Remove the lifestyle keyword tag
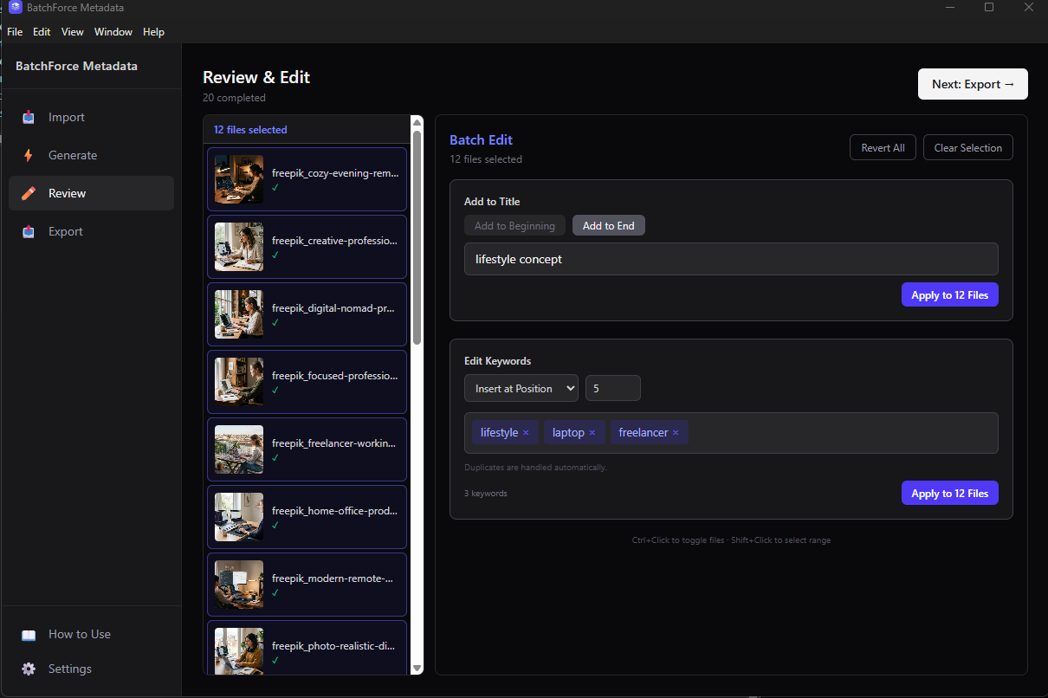 click(526, 432)
